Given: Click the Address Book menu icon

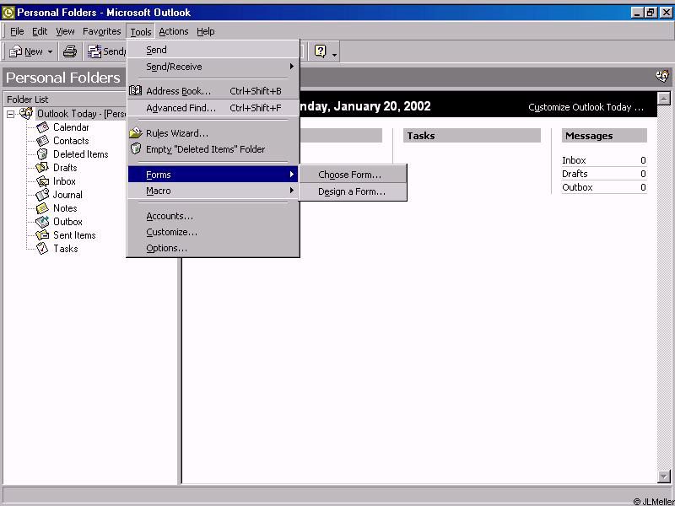Looking at the screenshot, I should coord(136,90).
